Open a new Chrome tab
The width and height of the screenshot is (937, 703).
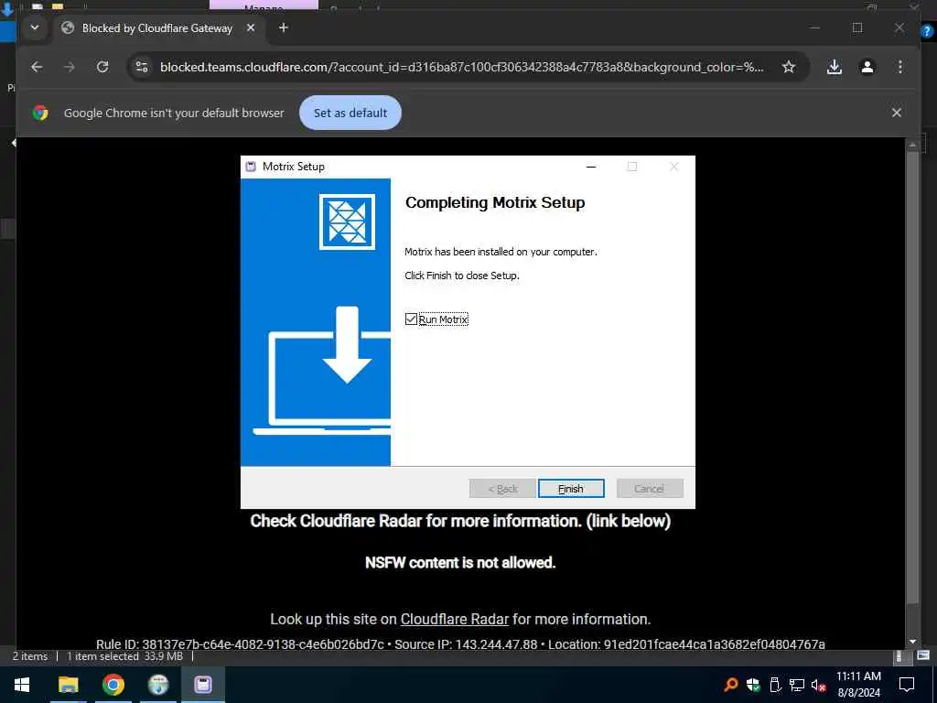click(x=284, y=27)
